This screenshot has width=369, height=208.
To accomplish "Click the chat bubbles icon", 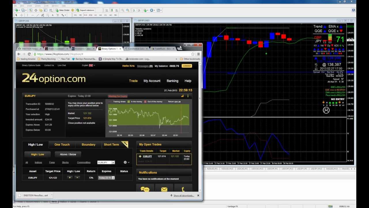I will tap(145, 190).
